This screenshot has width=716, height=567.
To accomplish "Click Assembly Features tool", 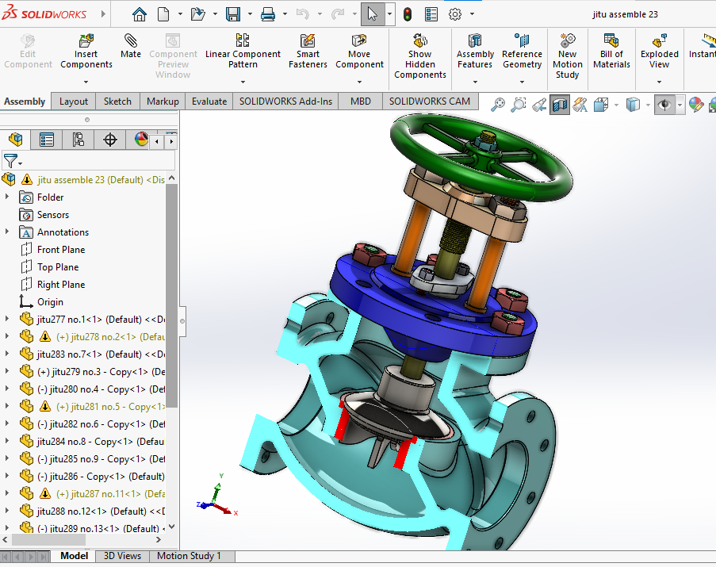I will [475, 51].
